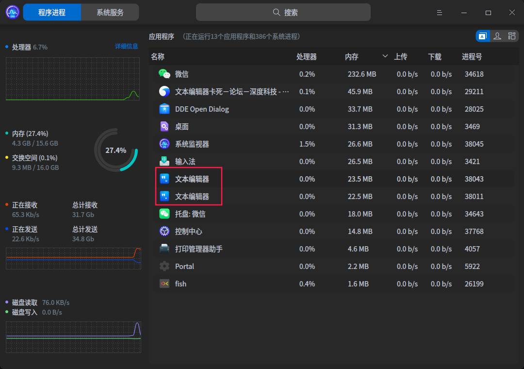Show all processes filter icon
Screen dimensions: 524x369
(x=512, y=36)
